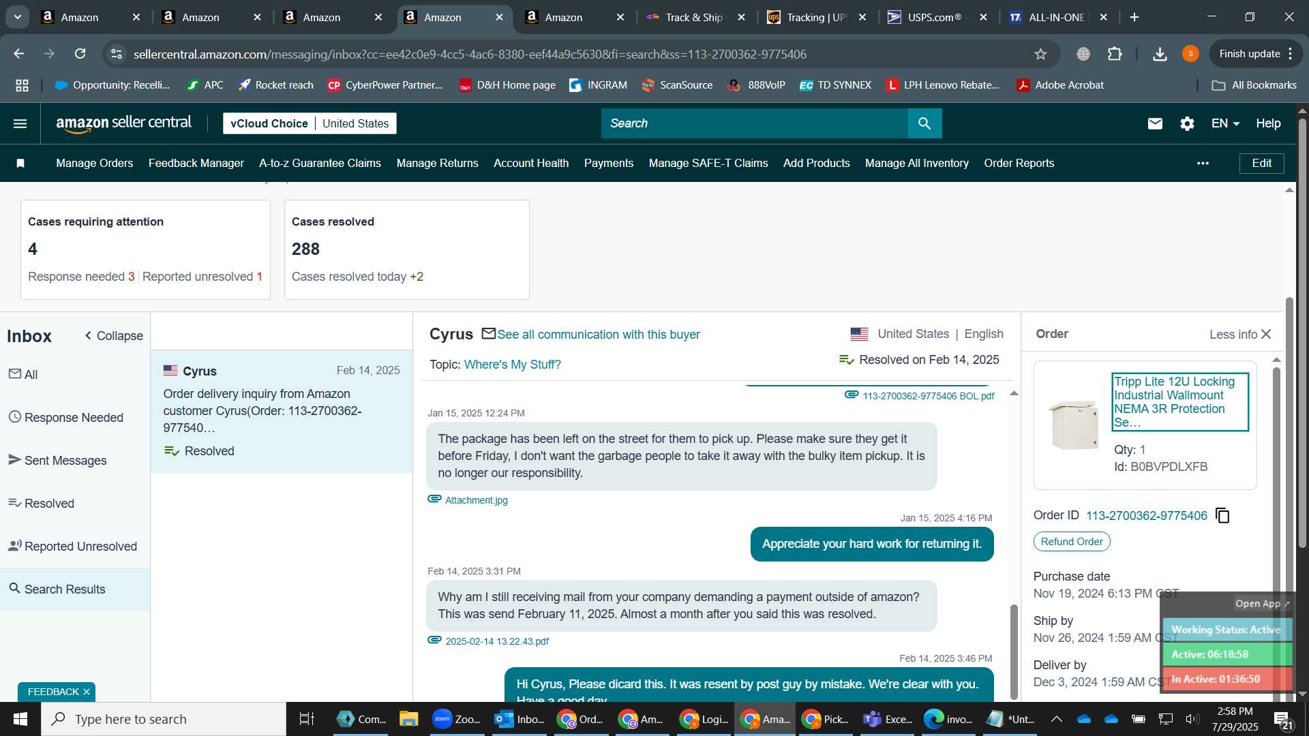This screenshot has height=736, width=1309.
Task: Open Seller Central settings gear
Action: [1187, 123]
